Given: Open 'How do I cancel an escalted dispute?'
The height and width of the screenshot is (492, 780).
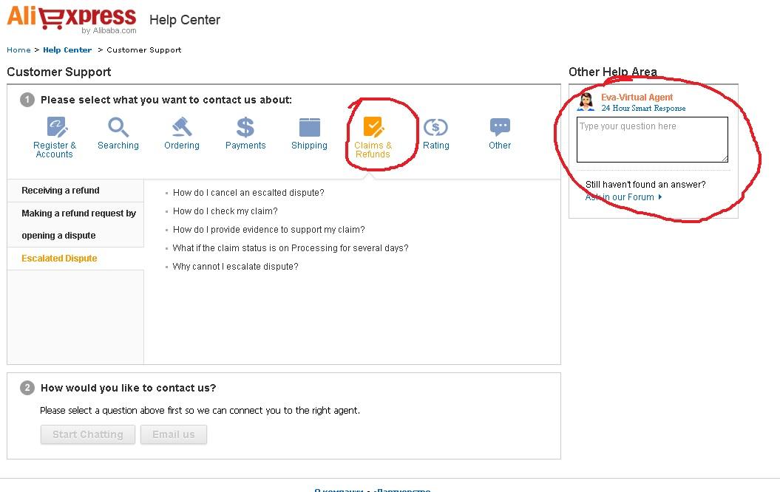Looking at the screenshot, I should click(x=248, y=193).
